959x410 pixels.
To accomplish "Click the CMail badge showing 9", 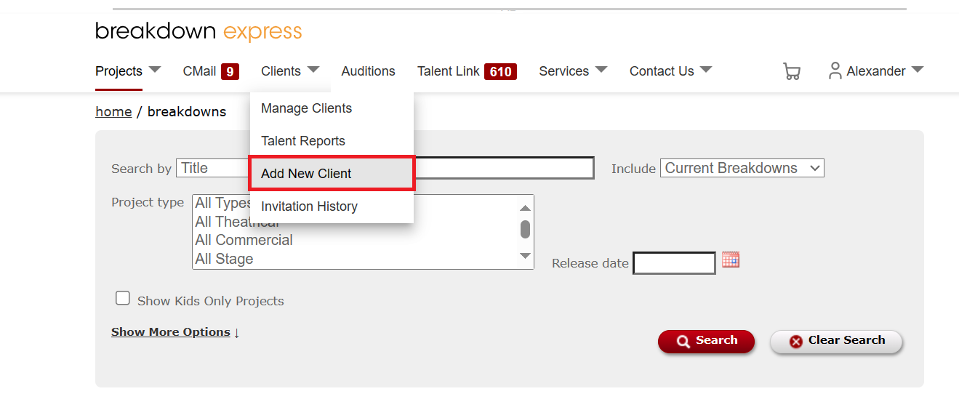I will coord(230,71).
